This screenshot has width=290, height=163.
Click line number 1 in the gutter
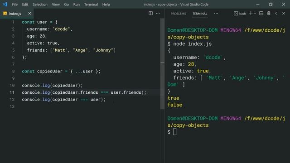pos(13,22)
